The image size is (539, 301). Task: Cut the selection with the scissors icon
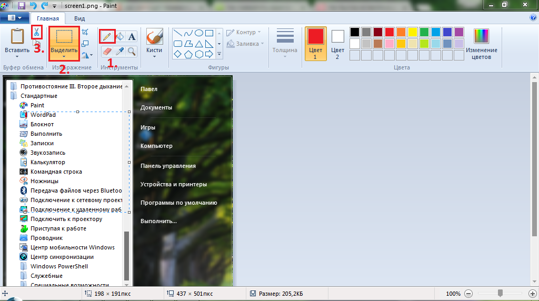(36, 32)
